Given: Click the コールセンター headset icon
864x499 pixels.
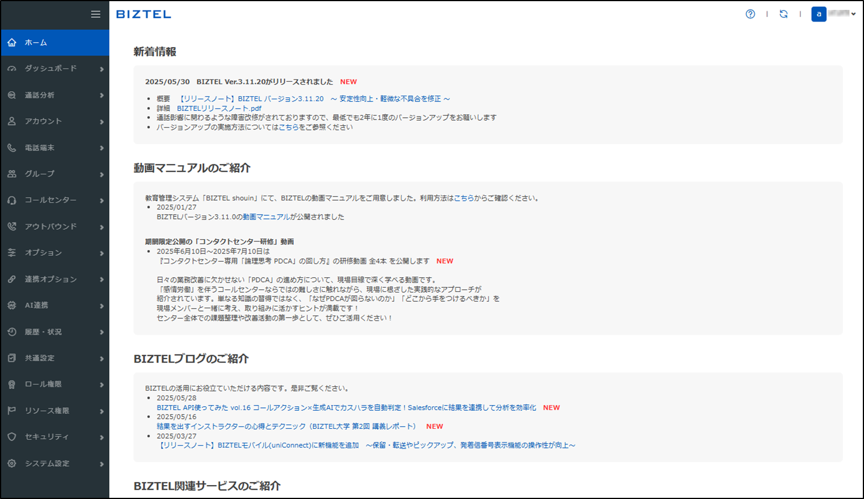Looking at the screenshot, I should [12, 200].
